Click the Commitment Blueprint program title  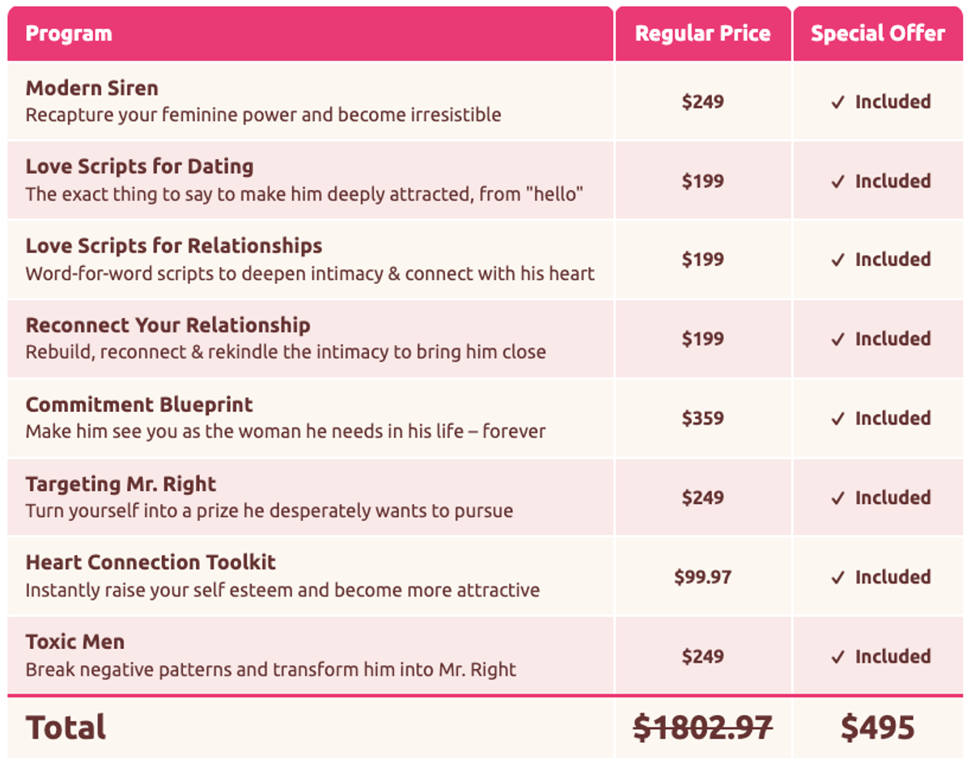coord(139,405)
